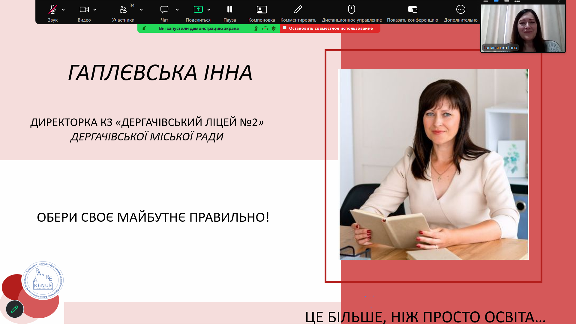Expand video options arrow next to Видео

(x=95, y=10)
